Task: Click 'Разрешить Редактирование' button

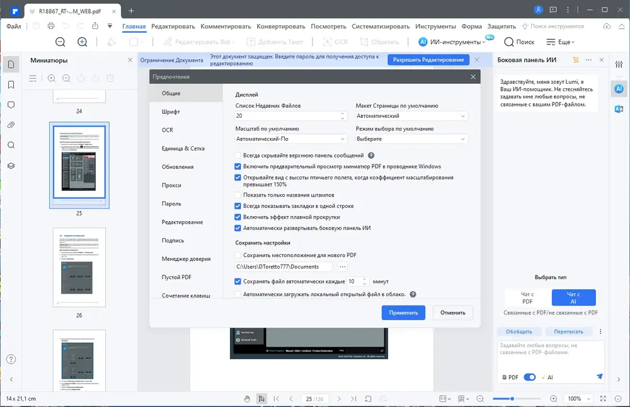Action: pyautogui.click(x=428, y=60)
